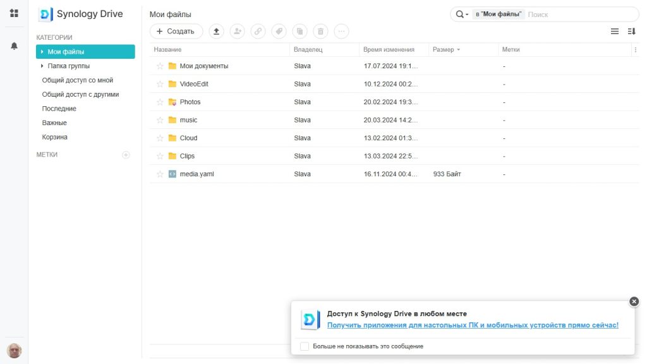647x364 pixels.
Task: Select the Мои документы folder name
Action: tap(204, 66)
